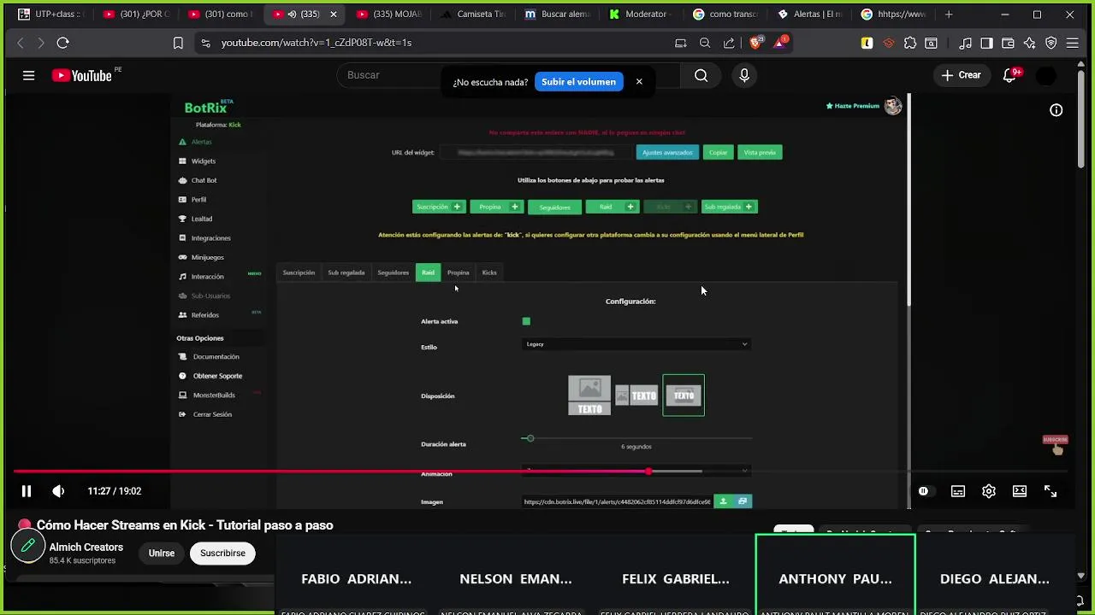Click the Unirse button
Screen dimensions: 1095x615
coord(162,553)
